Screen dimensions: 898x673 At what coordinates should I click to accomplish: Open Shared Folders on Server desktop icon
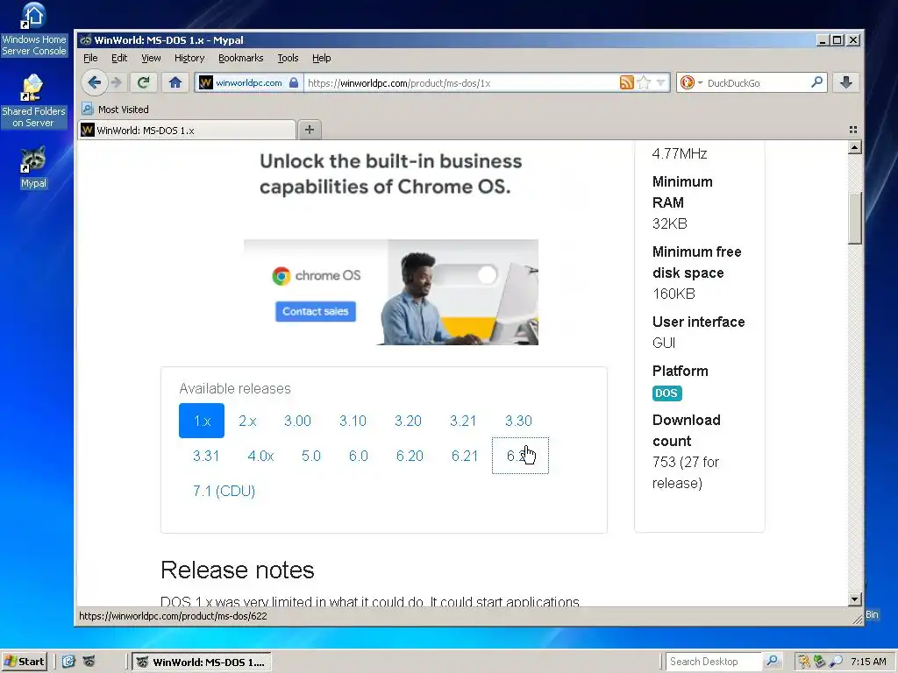pyautogui.click(x=33, y=100)
